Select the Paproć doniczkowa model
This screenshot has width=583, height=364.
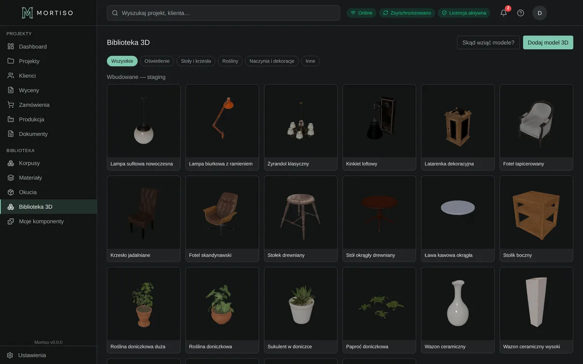coord(379,310)
